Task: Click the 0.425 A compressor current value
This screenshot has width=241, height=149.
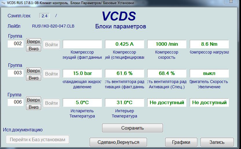Action: (124, 44)
